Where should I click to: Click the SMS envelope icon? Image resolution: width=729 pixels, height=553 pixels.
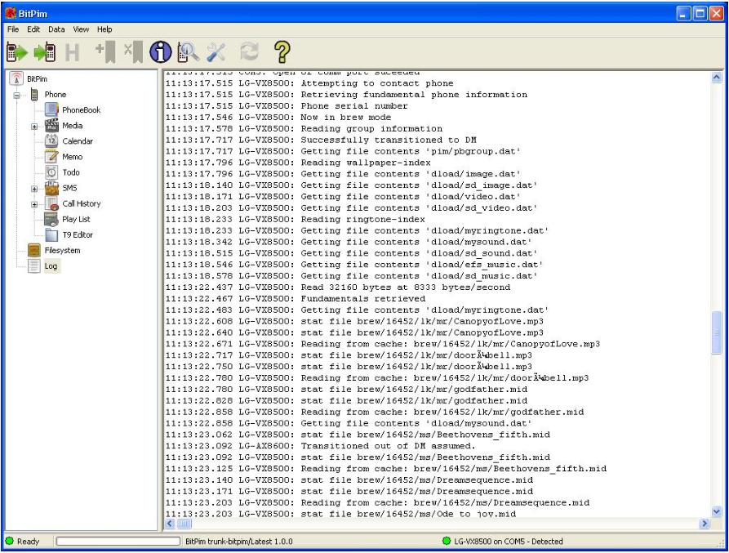[x=51, y=188]
